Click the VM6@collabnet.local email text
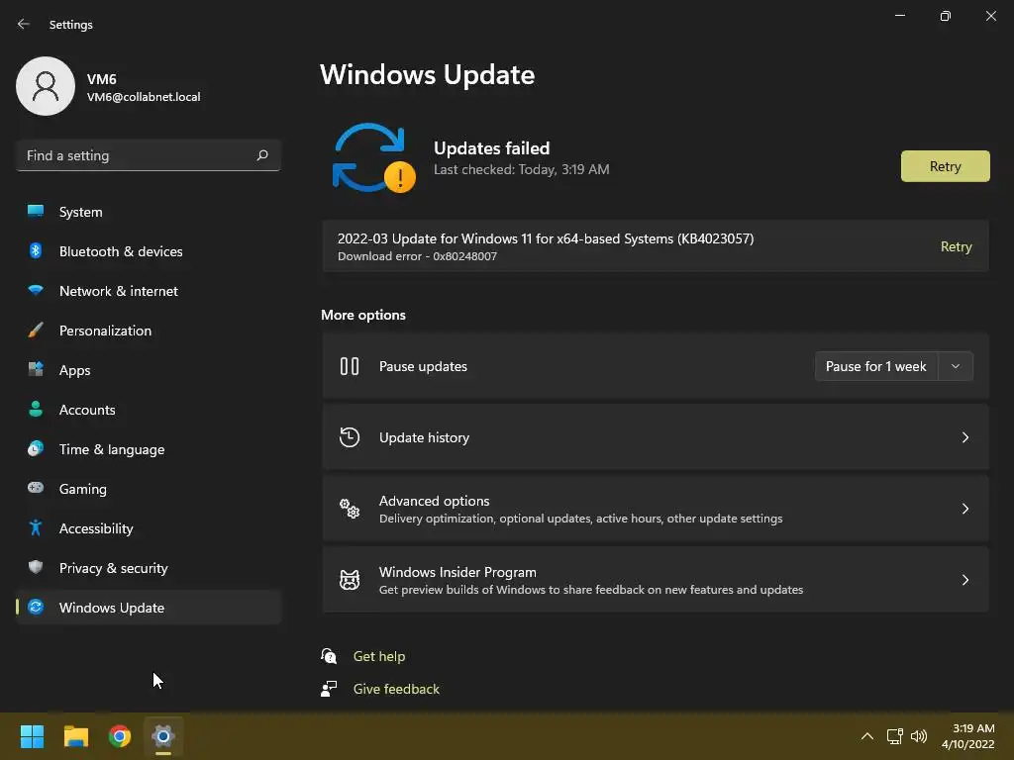Screen dimensions: 1014x760 (144, 97)
